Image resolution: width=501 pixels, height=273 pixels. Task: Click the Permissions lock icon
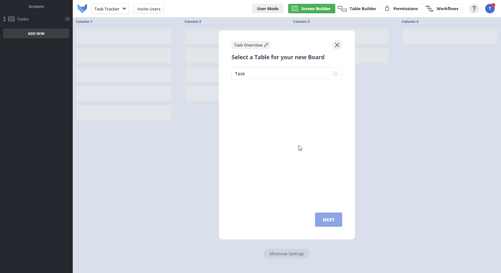387,9
